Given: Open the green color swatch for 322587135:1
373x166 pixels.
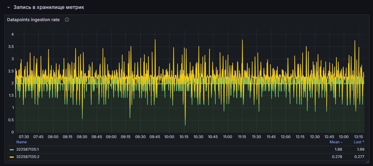Looking at the screenshot, I should pyautogui.click(x=12, y=150).
